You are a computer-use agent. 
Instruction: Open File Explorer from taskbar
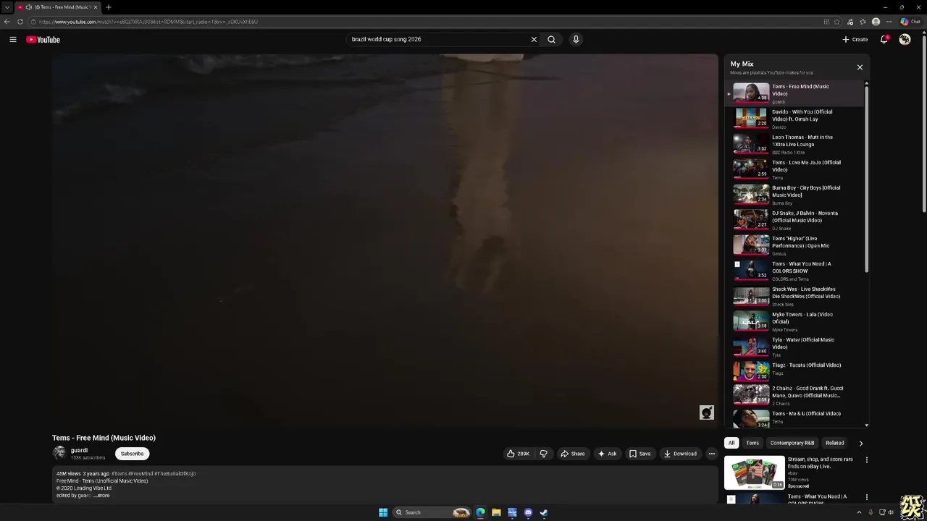pos(496,512)
